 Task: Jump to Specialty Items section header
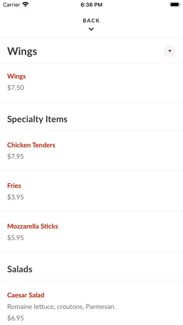pos(37,119)
